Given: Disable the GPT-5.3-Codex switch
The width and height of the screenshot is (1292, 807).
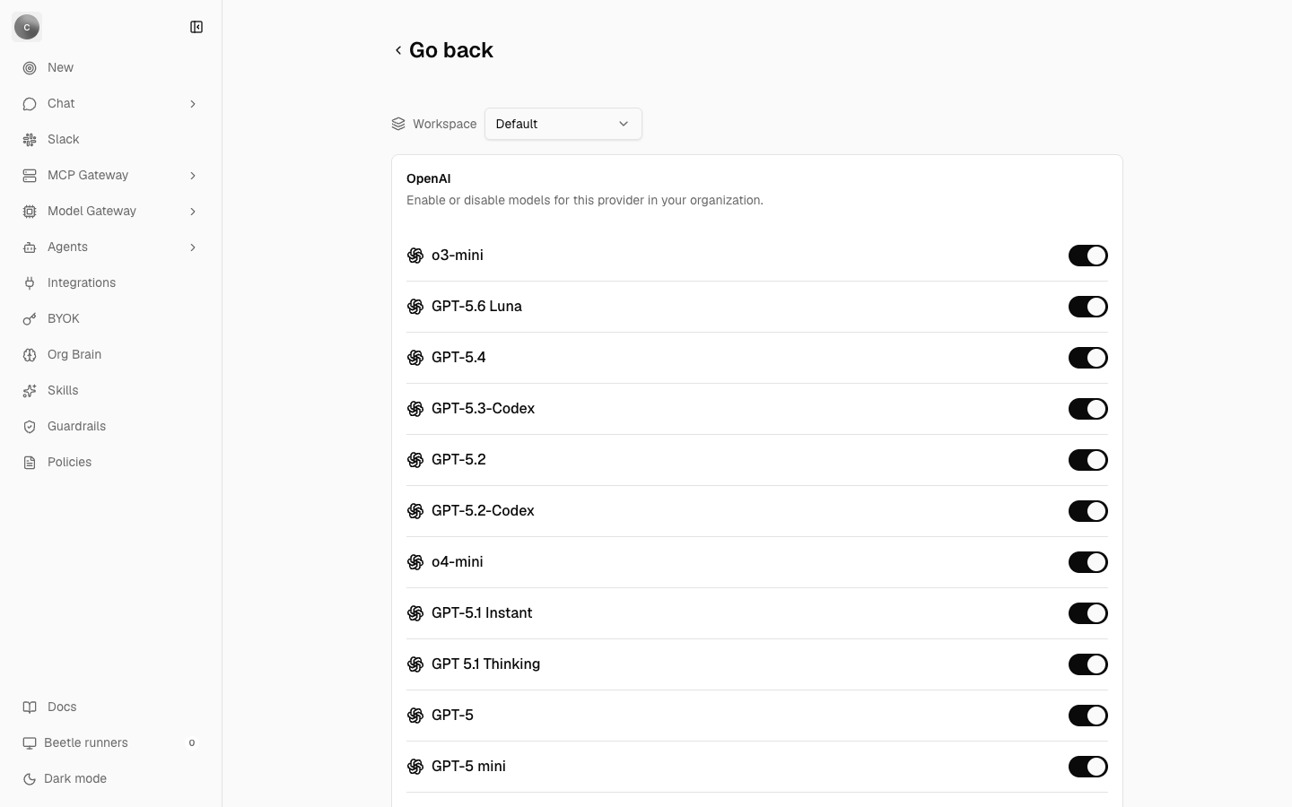Looking at the screenshot, I should [x=1088, y=409].
